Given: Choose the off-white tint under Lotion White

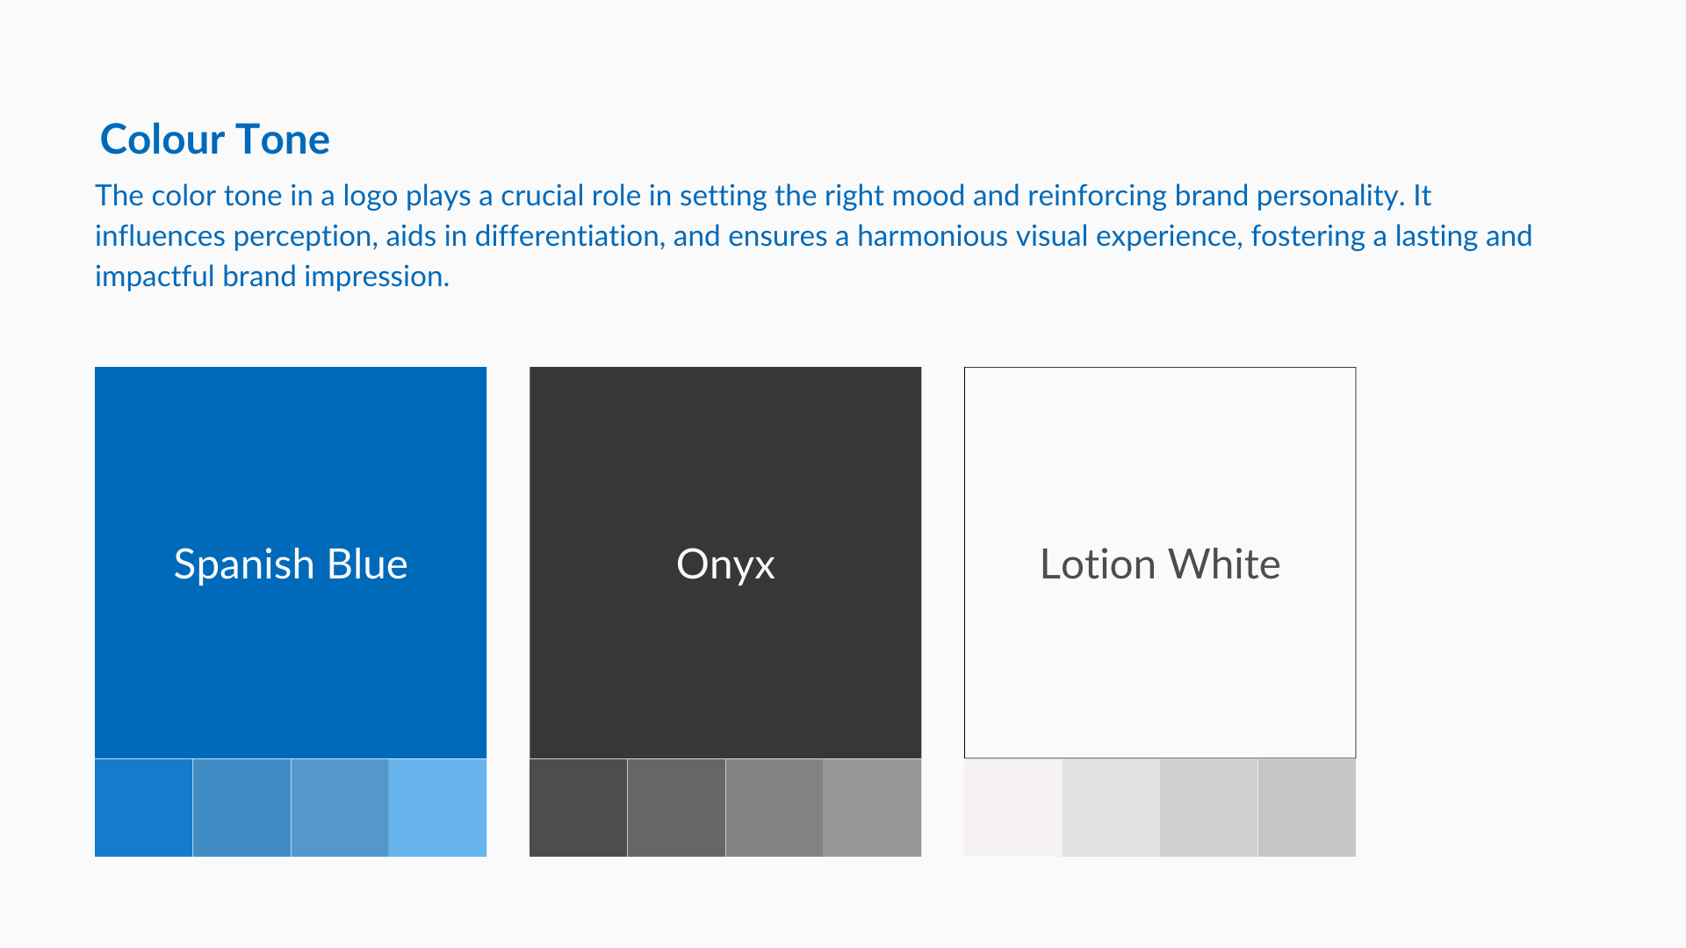Looking at the screenshot, I should (x=1013, y=808).
